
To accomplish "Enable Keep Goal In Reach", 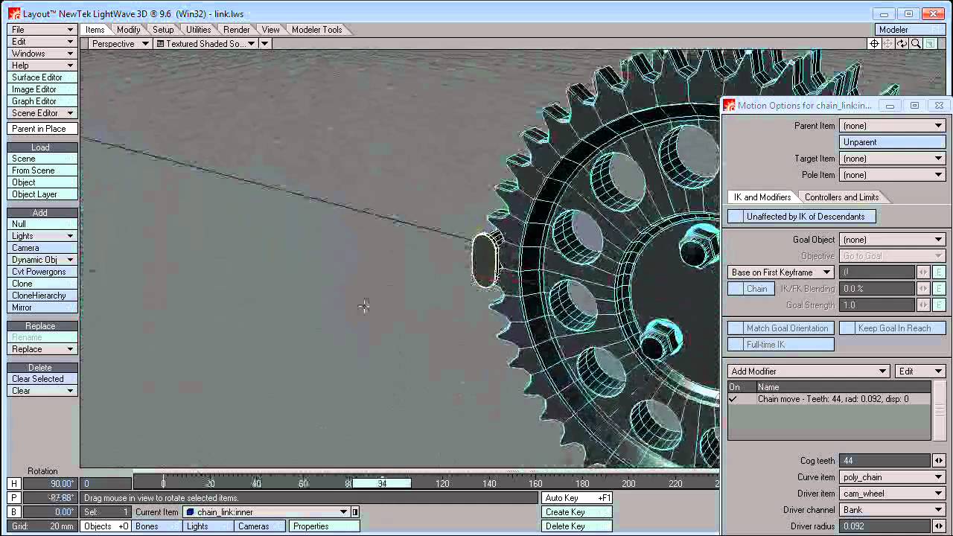I will point(893,328).
